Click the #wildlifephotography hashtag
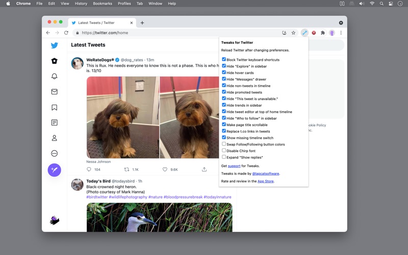408x255 pixels. 128,197
